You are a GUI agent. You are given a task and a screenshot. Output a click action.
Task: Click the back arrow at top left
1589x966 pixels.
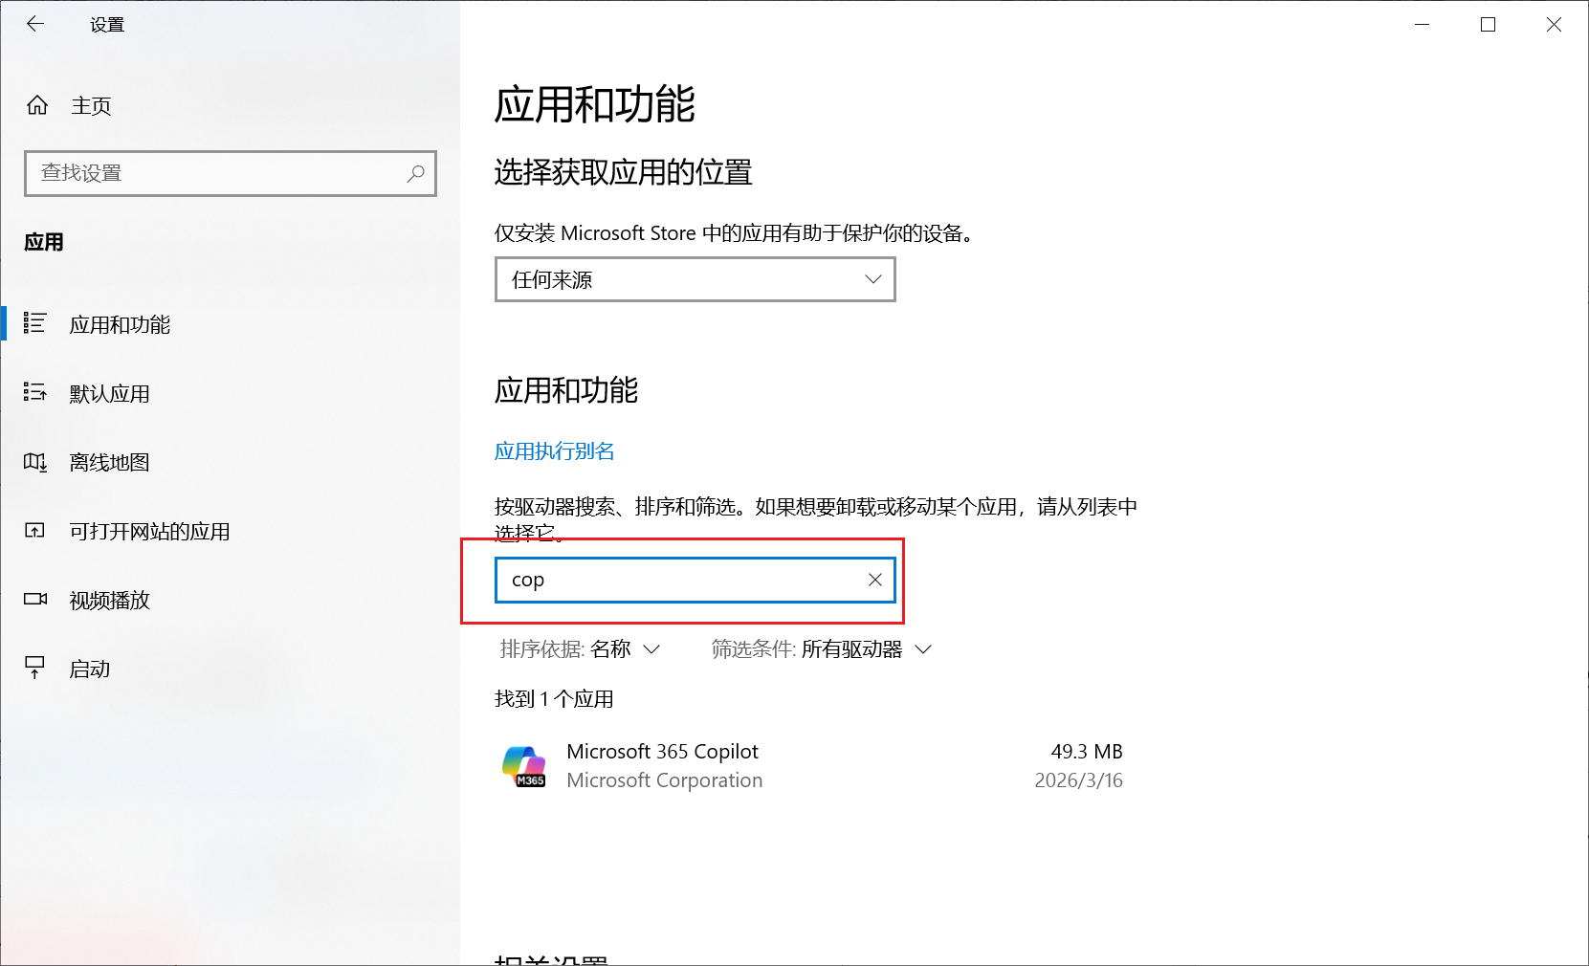35,23
